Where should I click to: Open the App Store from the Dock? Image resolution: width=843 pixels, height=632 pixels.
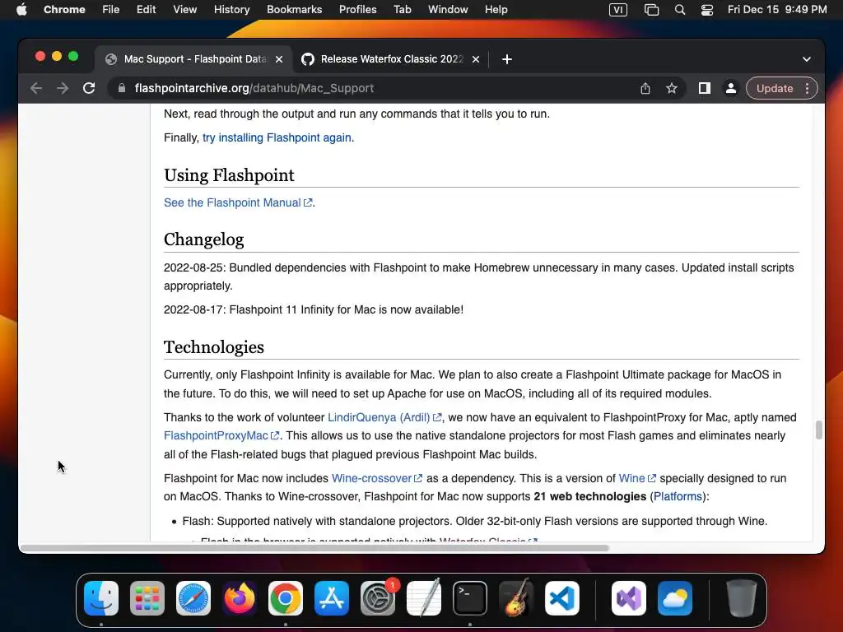pyautogui.click(x=332, y=598)
